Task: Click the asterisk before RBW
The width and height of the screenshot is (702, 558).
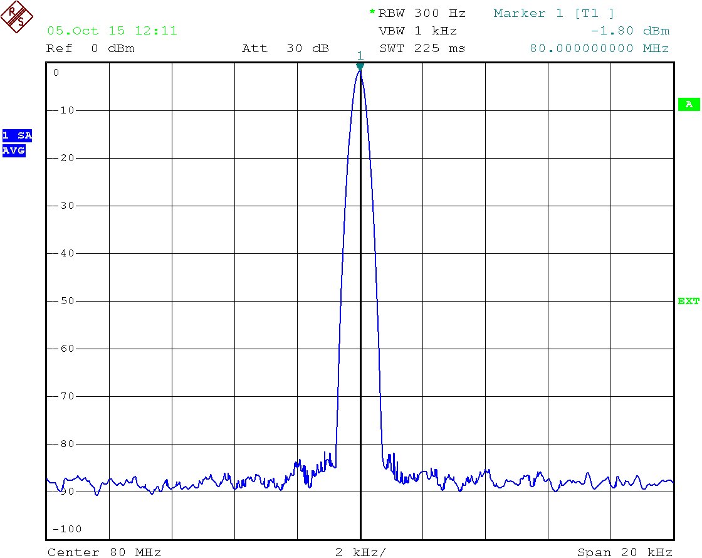Action: tap(372, 12)
